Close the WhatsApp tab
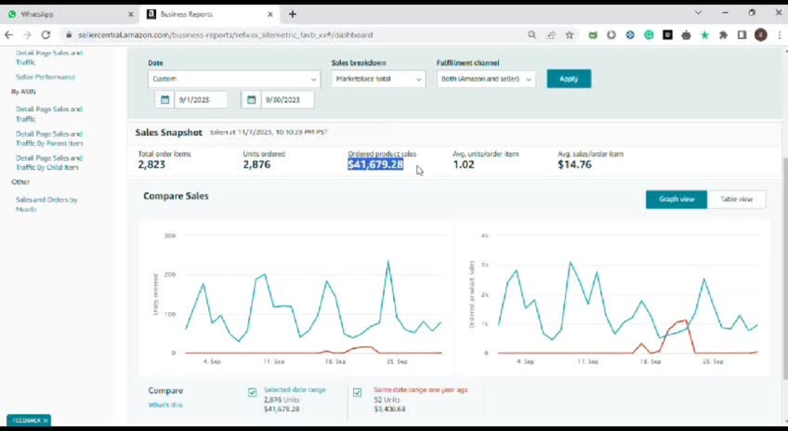This screenshot has width=788, height=431. point(131,14)
